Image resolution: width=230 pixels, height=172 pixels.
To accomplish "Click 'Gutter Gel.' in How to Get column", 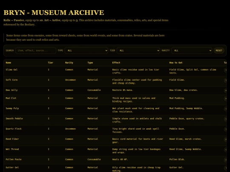I will pos(176,167).
